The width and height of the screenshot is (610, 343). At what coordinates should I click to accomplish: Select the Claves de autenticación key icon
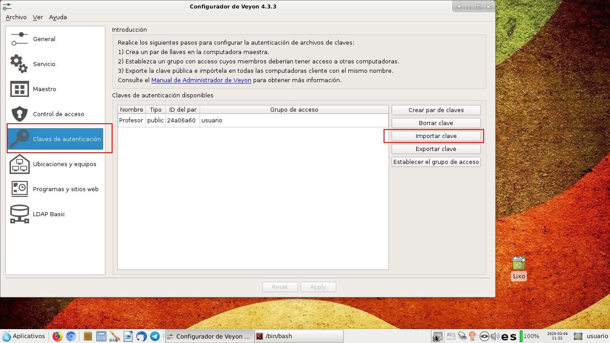point(19,139)
